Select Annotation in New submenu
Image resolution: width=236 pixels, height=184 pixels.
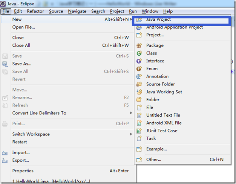pos(182,76)
